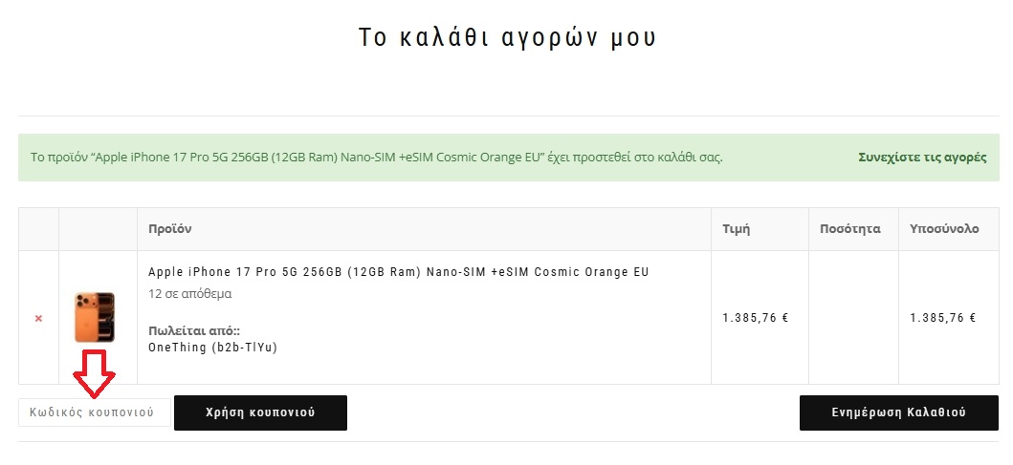Click the green added-to-cart notice message

click(x=377, y=157)
